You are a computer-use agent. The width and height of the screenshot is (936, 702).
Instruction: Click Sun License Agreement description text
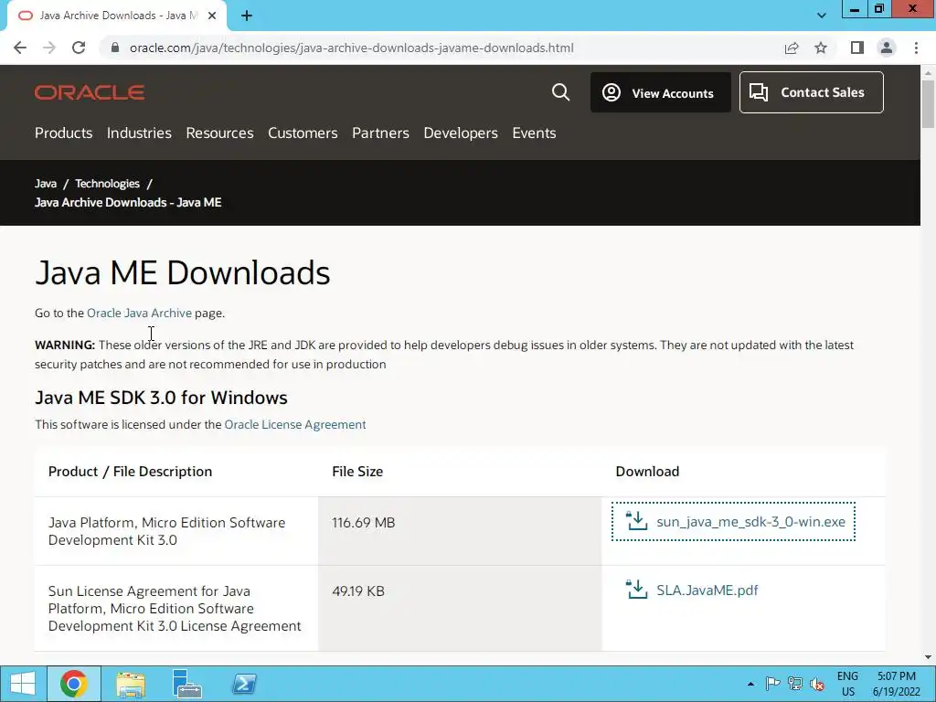pos(175,608)
